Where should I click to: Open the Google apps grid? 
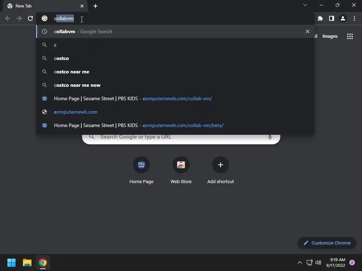coord(350,36)
